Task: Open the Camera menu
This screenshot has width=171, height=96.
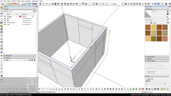Action: tap(14, 1)
